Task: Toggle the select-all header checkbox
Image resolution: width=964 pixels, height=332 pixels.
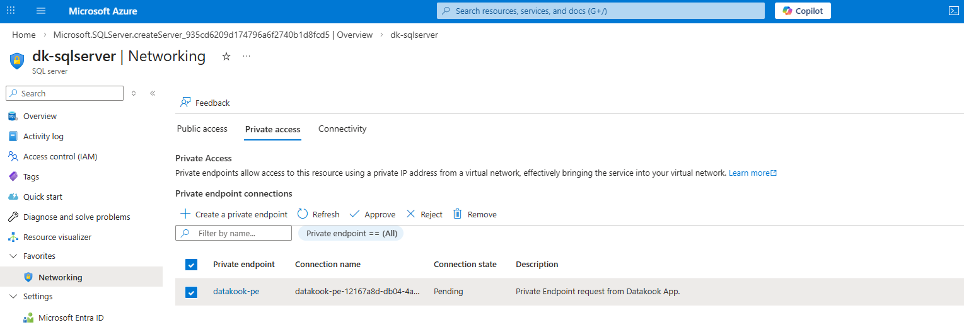Action: click(x=192, y=265)
